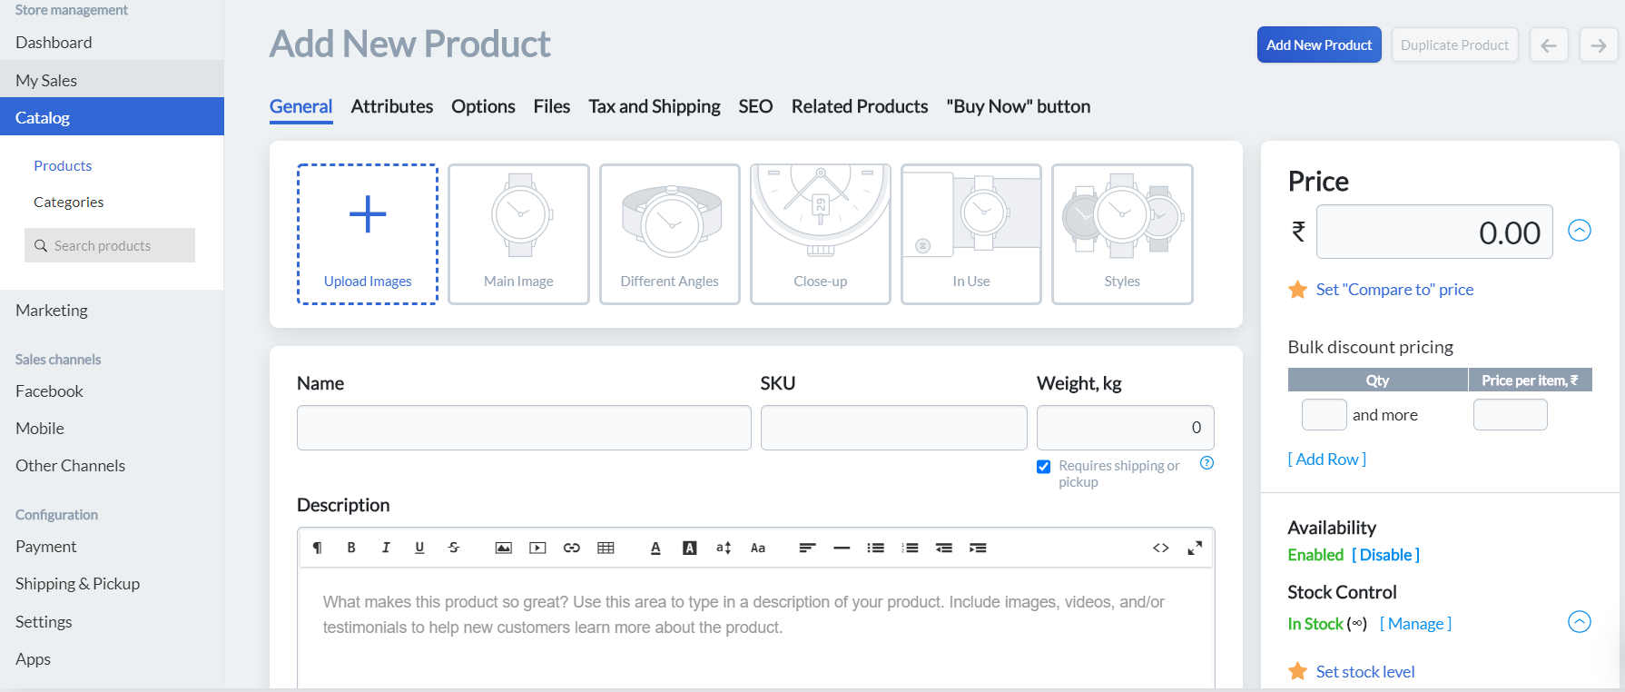Click the Duplicate Product button
This screenshot has width=1625, height=692.
point(1454,45)
